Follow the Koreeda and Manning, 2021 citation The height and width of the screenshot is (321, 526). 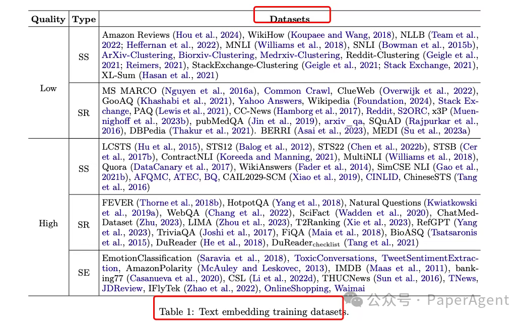pos(277,157)
